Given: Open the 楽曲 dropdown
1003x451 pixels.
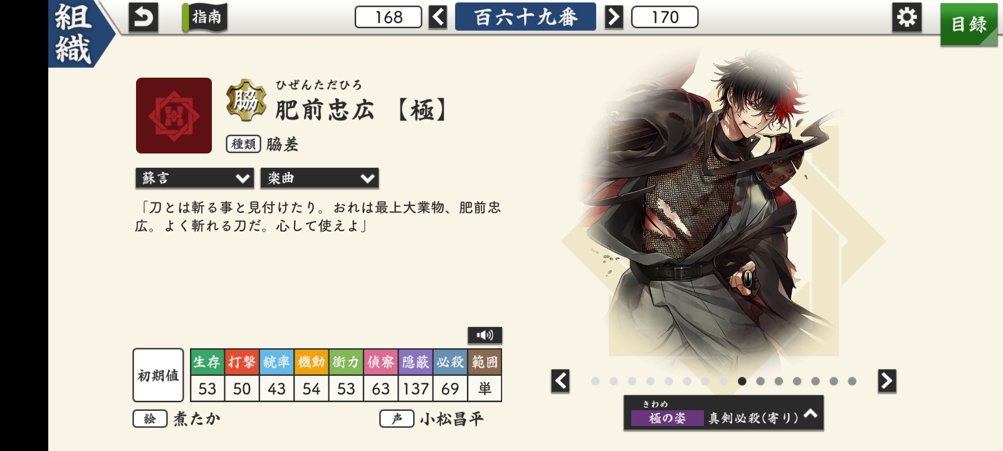Looking at the screenshot, I should pos(319,179).
